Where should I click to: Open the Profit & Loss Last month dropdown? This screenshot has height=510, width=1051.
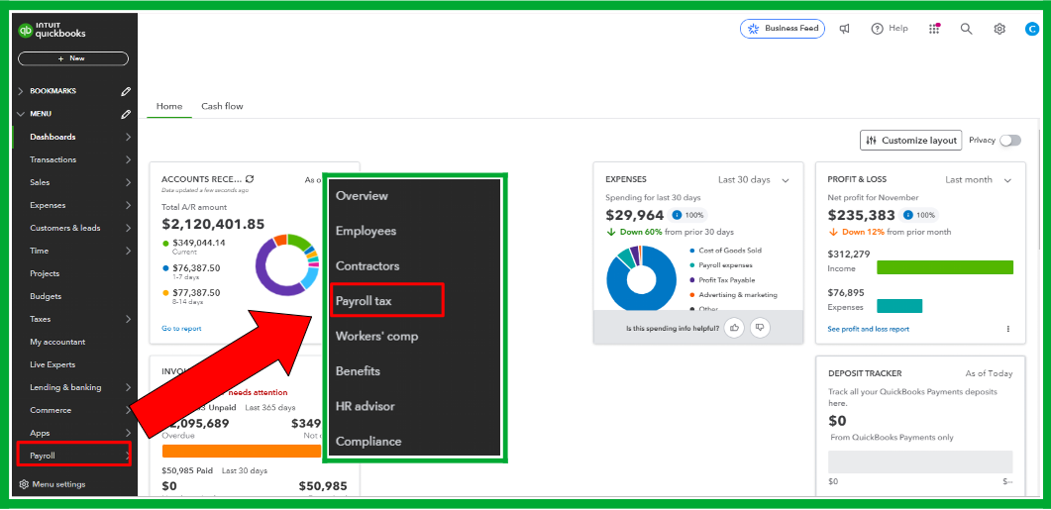[x=979, y=179]
